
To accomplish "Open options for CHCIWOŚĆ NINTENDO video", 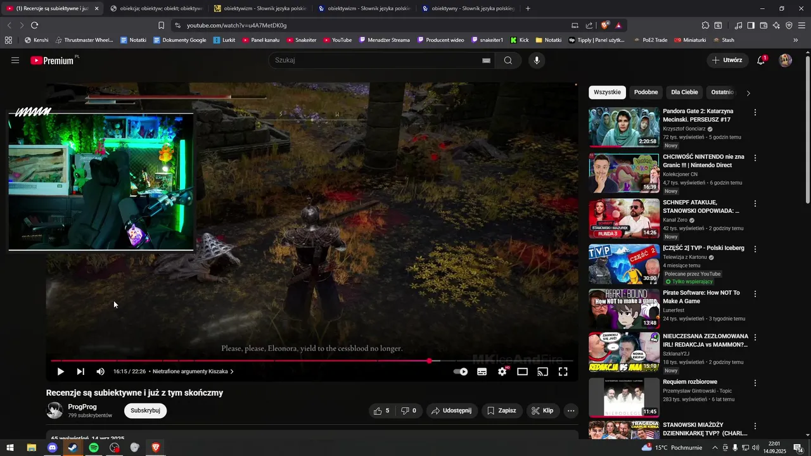I will (755, 158).
